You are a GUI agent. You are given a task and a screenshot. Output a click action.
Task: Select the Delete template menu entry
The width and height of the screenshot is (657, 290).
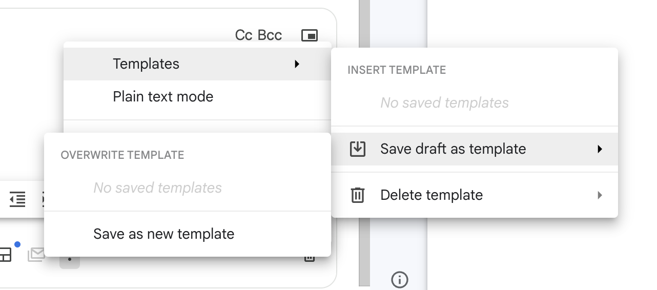coord(432,195)
